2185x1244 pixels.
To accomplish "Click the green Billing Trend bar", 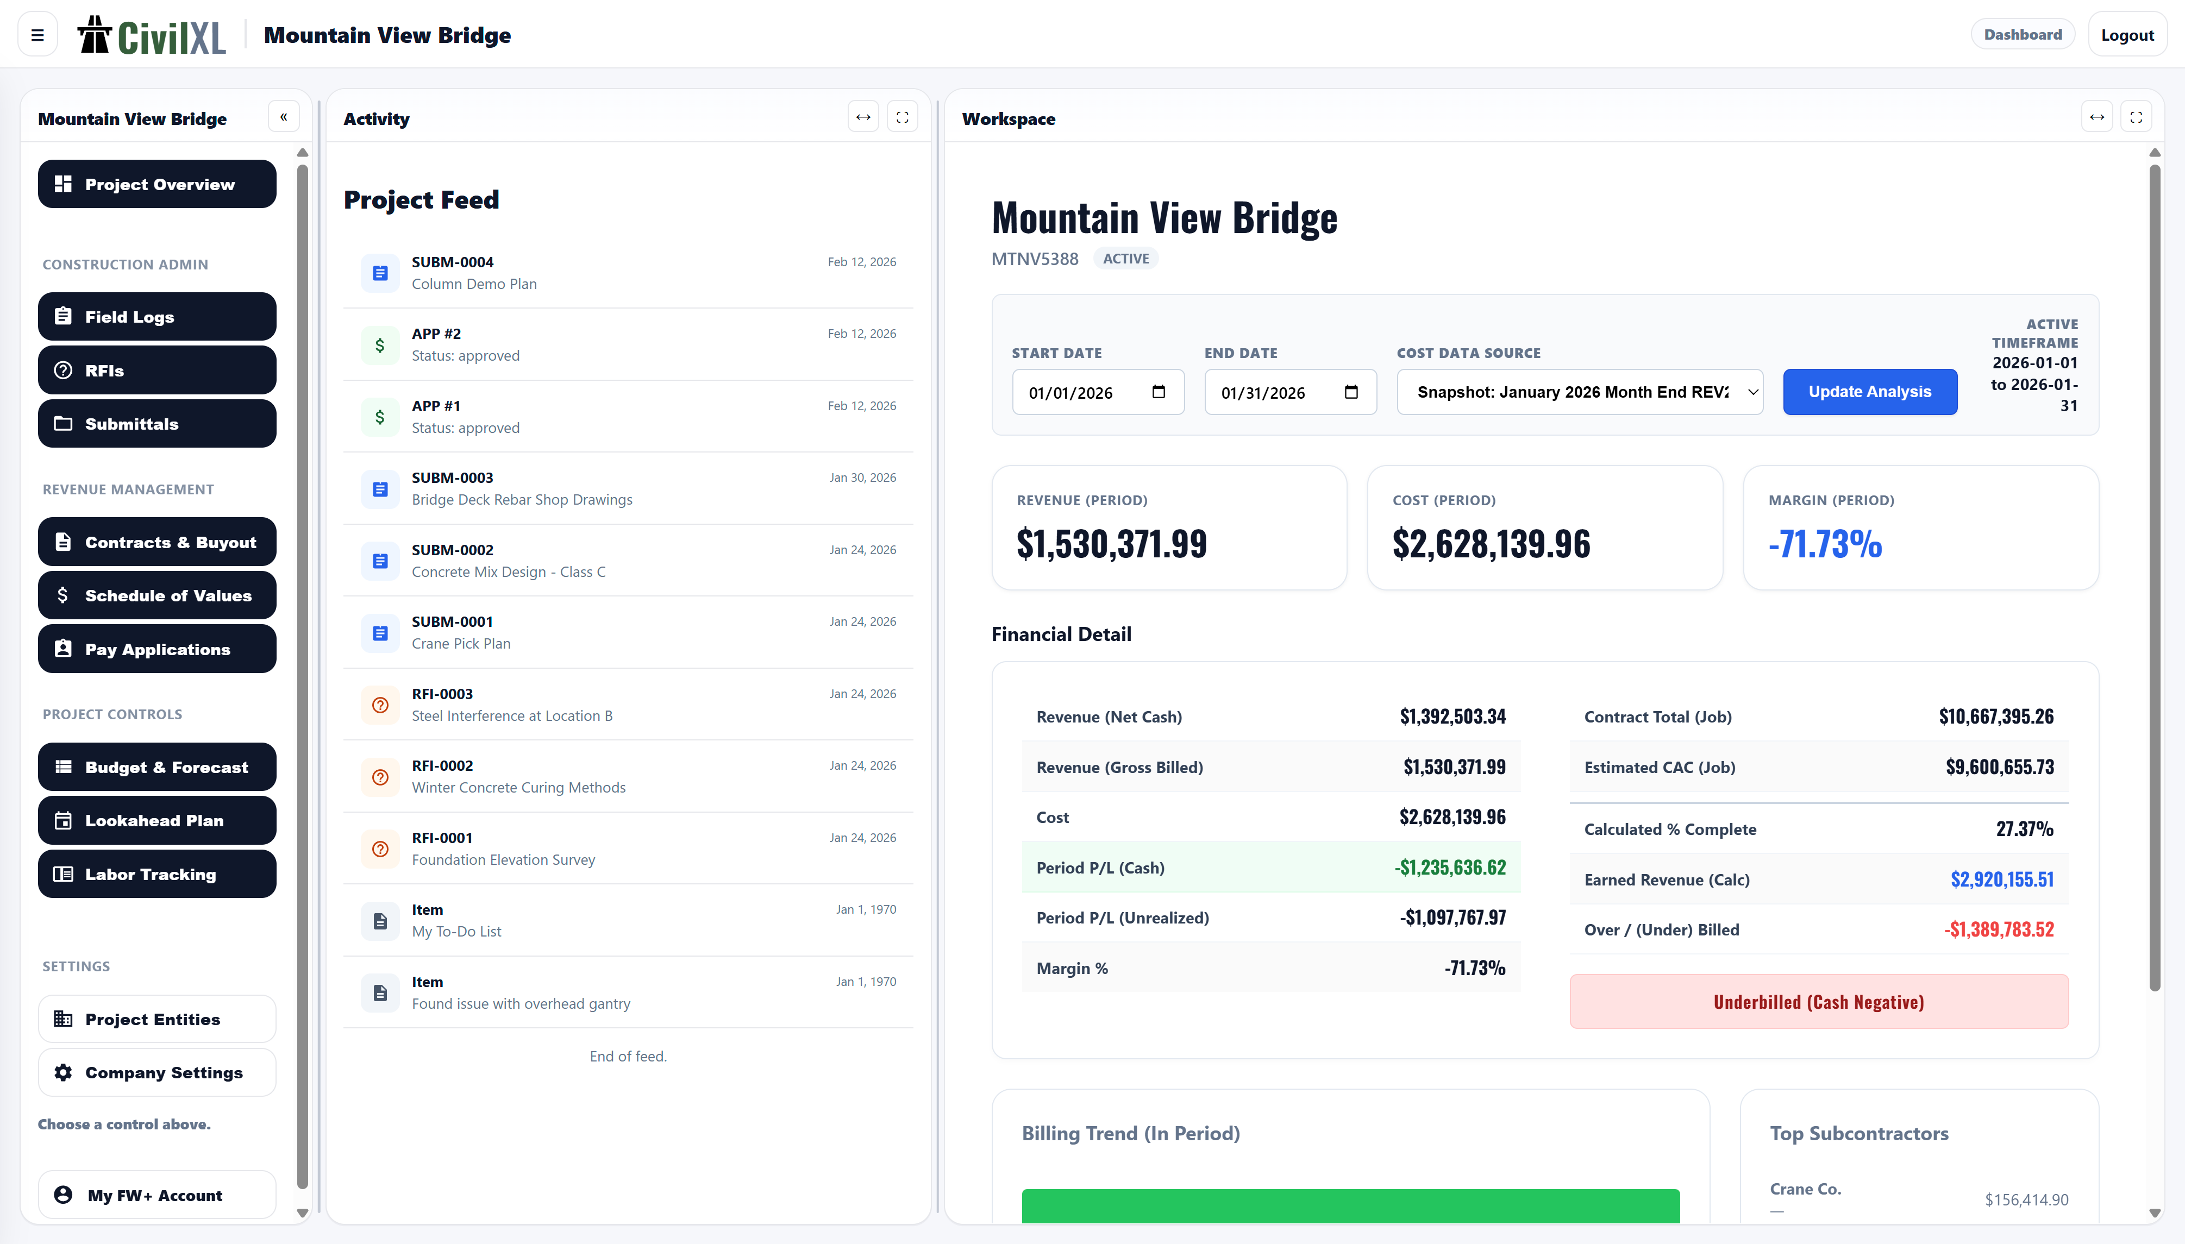I will (1350, 1205).
